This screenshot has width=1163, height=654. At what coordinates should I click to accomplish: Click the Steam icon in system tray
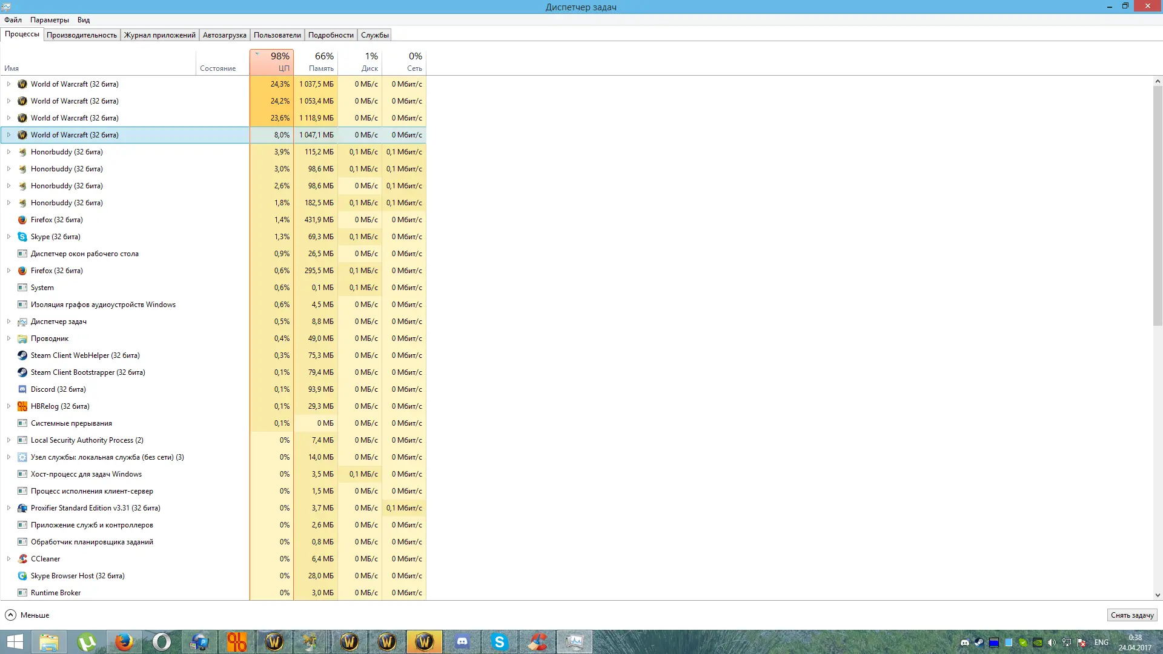pos(979,642)
